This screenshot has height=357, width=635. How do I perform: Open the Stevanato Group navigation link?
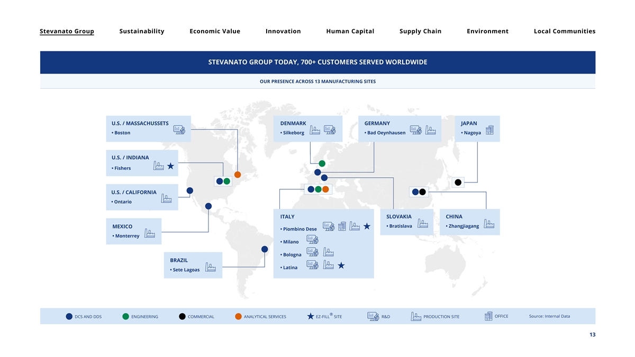[x=67, y=31]
